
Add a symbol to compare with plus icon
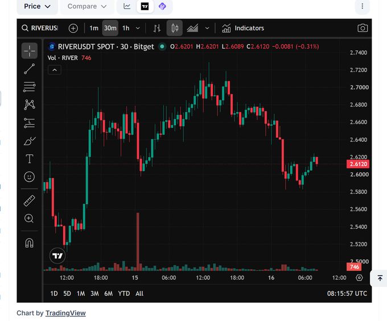(73, 28)
